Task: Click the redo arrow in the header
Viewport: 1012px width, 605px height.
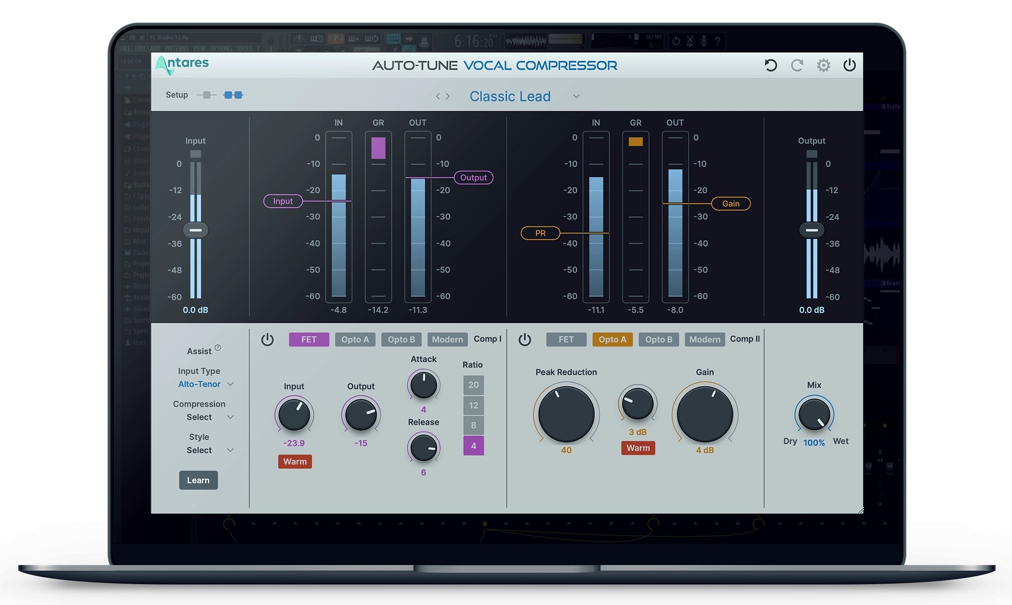Action: [x=797, y=65]
